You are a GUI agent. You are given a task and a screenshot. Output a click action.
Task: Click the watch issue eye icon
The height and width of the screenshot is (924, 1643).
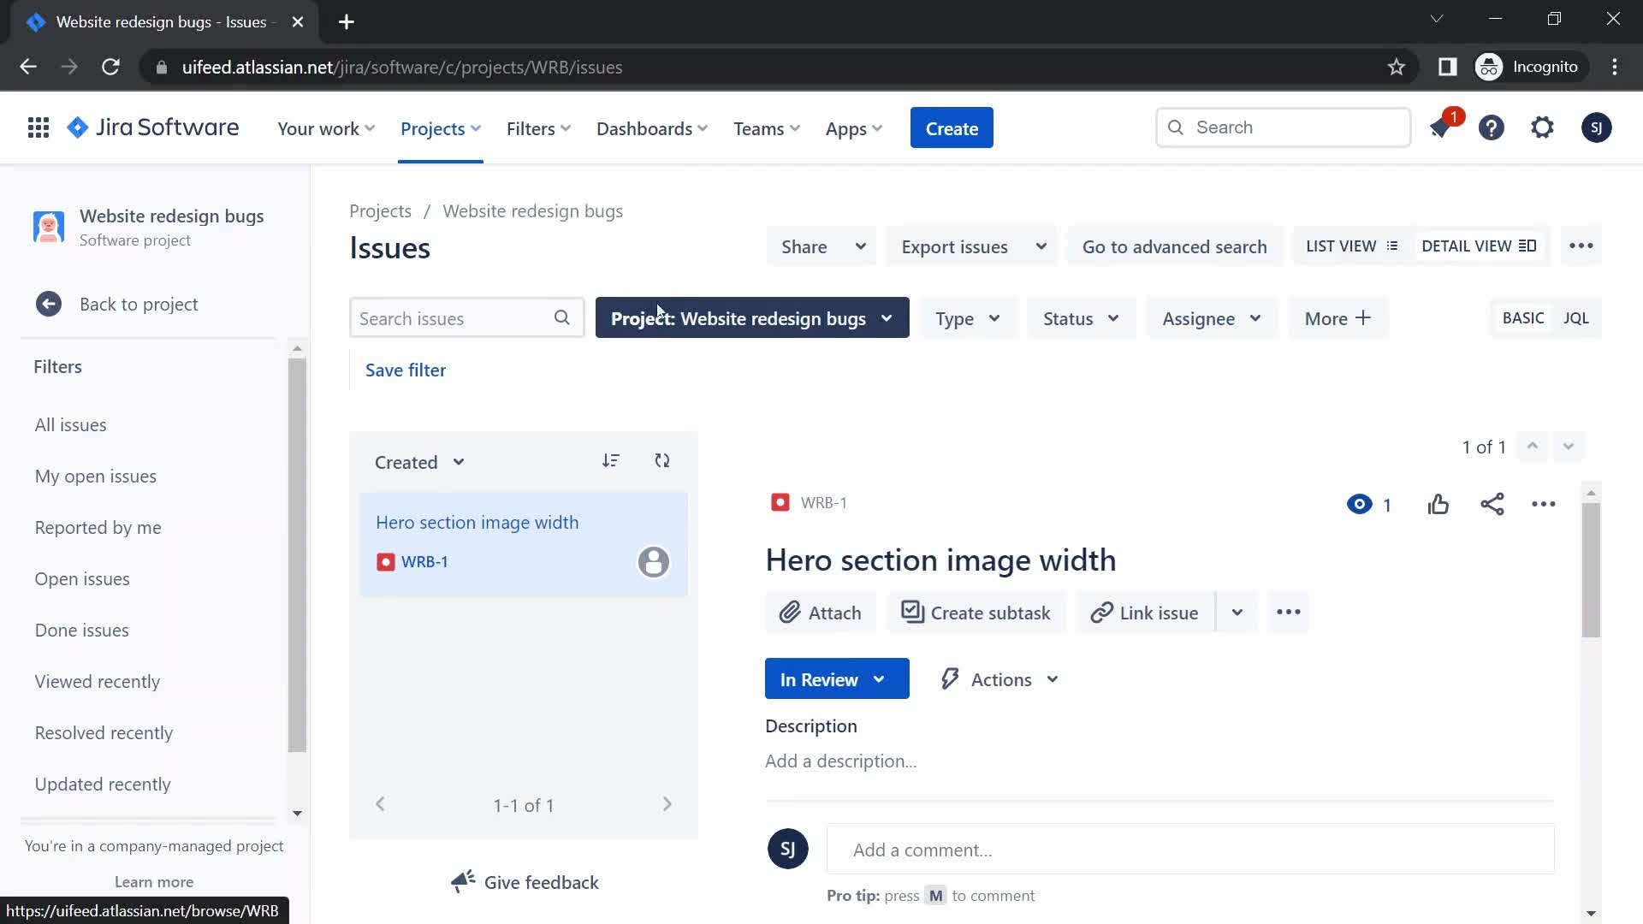click(x=1360, y=504)
